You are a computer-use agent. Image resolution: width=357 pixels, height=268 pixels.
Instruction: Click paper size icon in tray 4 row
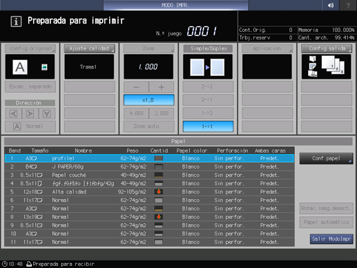pyautogui.click(x=40, y=184)
